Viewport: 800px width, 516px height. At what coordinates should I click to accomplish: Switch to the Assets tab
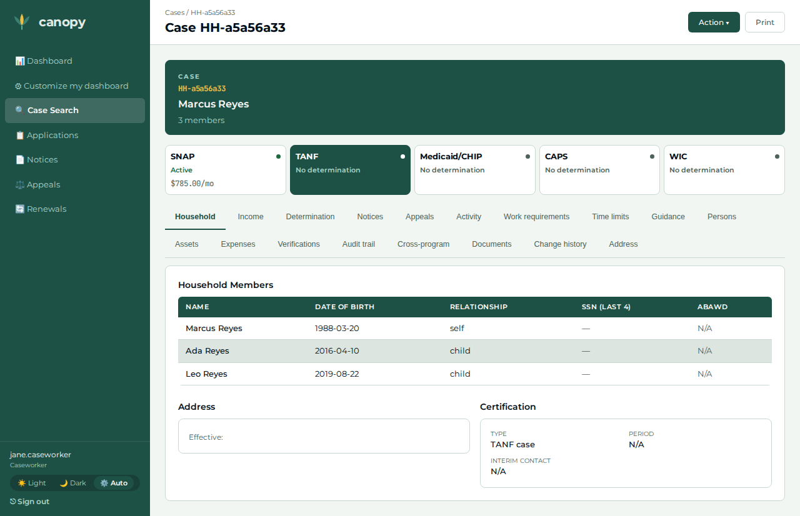pyautogui.click(x=187, y=244)
